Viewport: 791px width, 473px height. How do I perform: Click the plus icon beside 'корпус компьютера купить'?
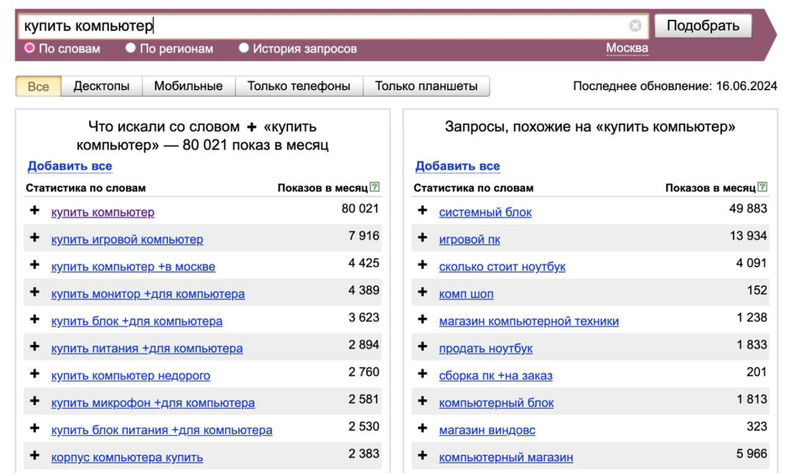tap(35, 456)
